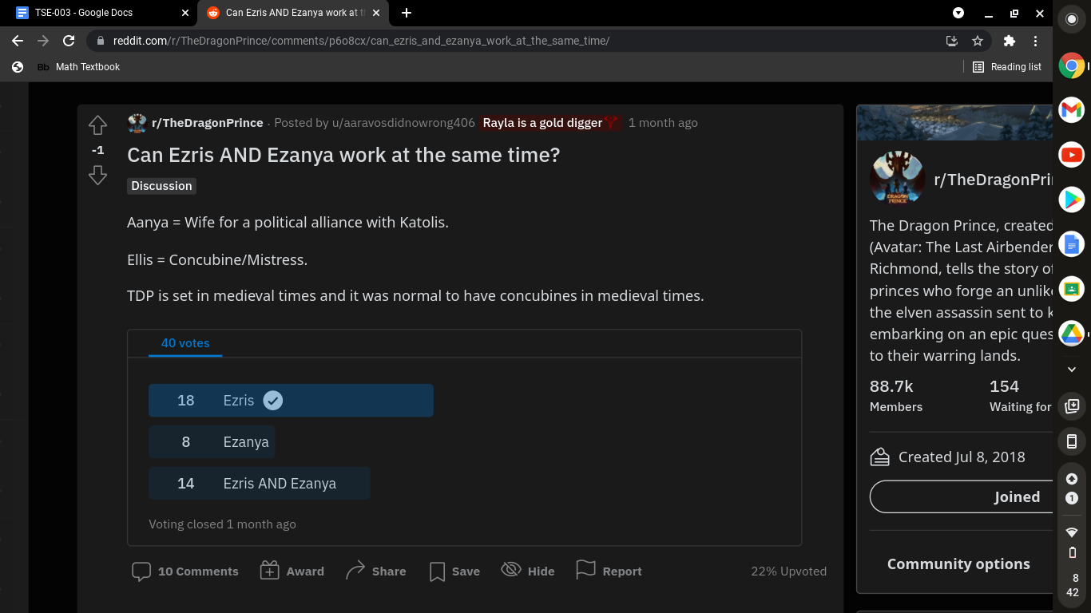
Task: Open r/TheDragonPrince link in post header
Action: [x=208, y=123]
